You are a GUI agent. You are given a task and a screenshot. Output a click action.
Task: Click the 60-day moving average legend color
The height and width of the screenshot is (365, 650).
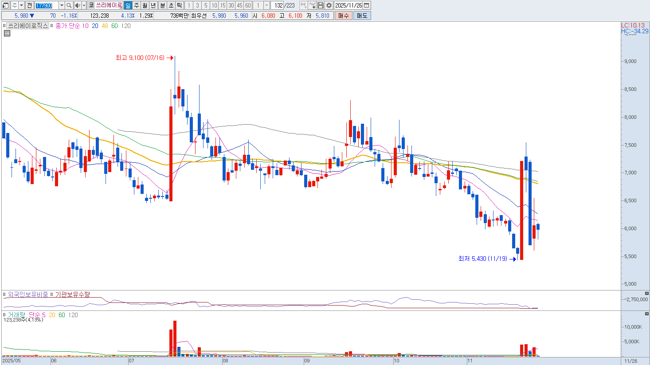pos(114,26)
